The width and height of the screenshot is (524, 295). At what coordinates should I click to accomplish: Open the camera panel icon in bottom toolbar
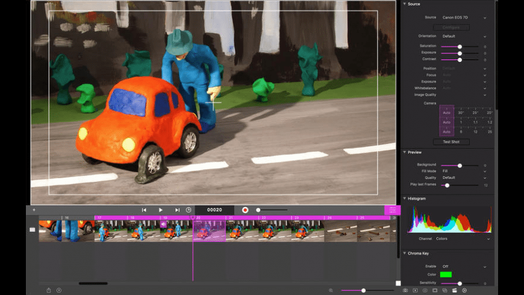coord(405,290)
